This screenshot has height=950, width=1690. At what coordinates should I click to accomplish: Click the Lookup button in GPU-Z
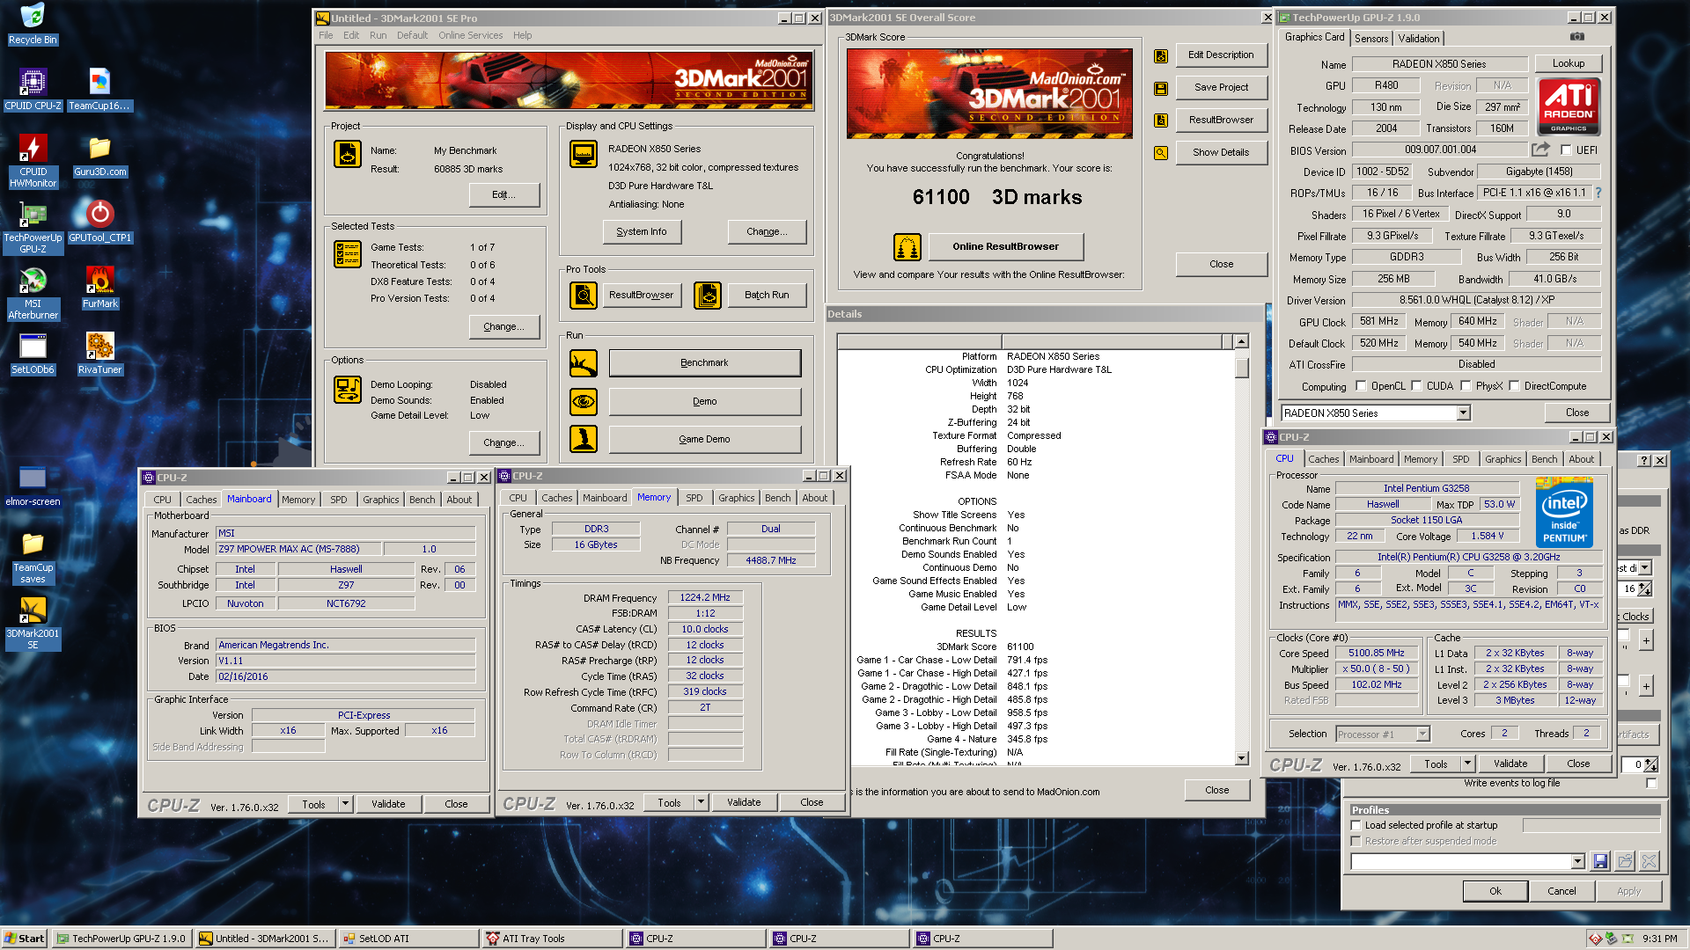1569,63
